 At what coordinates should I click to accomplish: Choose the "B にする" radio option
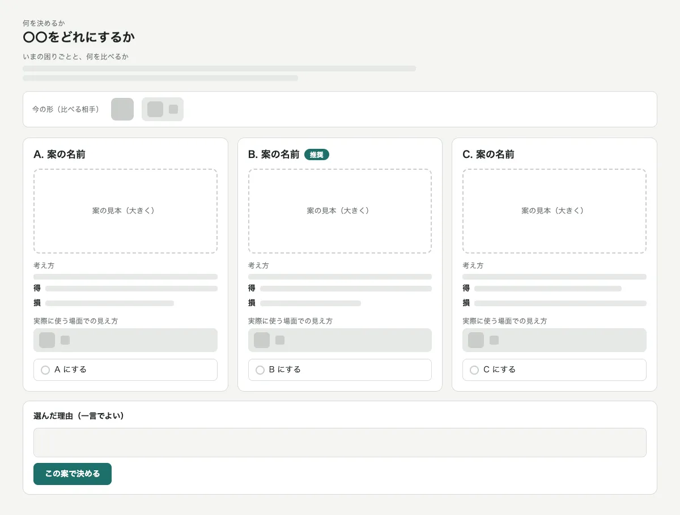[x=340, y=370]
